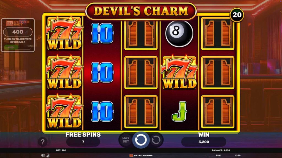This screenshot has height=158, width=282.
Task: Click the Bet: 200 label
Action: pyautogui.click(x=61, y=150)
